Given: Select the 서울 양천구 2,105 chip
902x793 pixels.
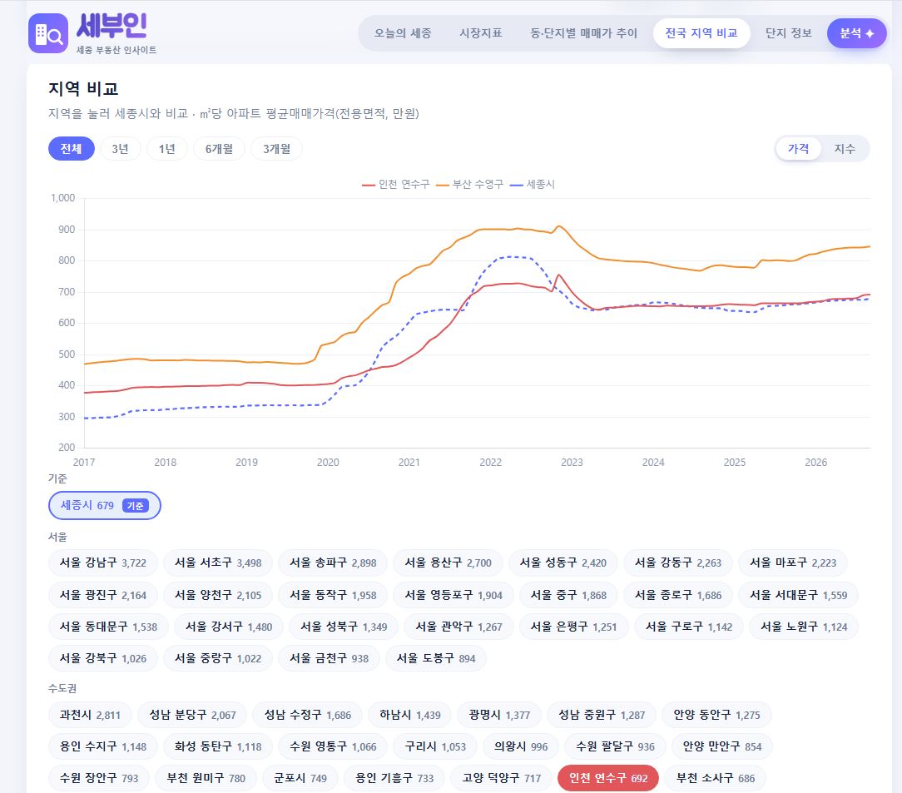Looking at the screenshot, I should coord(218,595).
